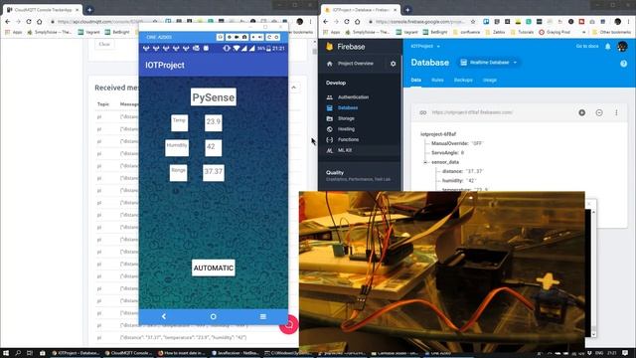Click the Firebase window address bar
The height and width of the screenshot is (358, 636).
click(419, 22)
